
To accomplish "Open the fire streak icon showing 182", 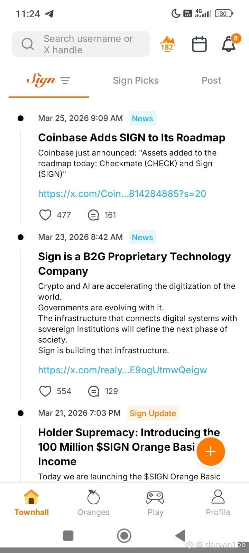I will click(x=167, y=44).
